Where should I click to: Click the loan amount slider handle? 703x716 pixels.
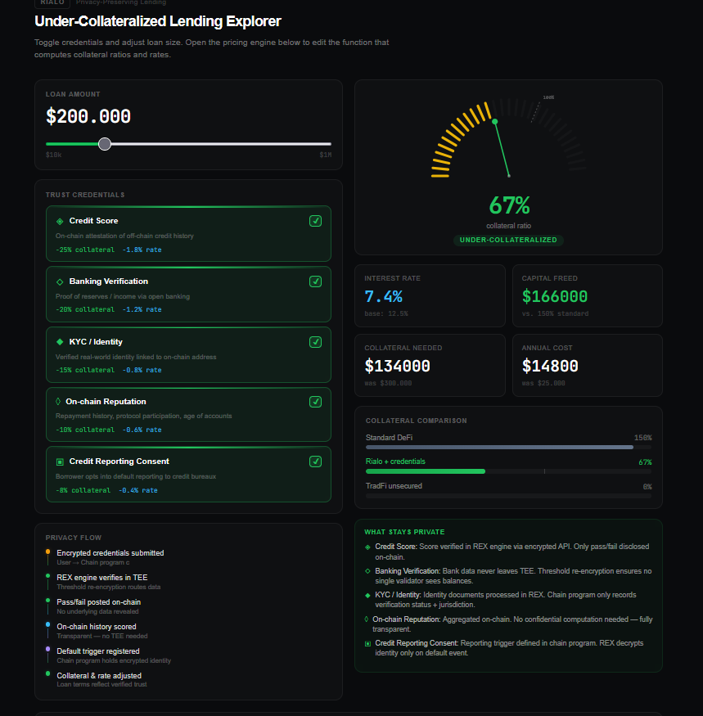(x=105, y=144)
